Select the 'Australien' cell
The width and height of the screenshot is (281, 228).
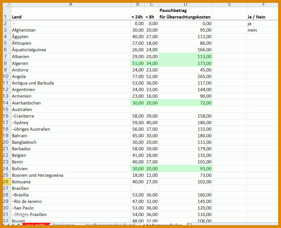[x=71, y=109]
